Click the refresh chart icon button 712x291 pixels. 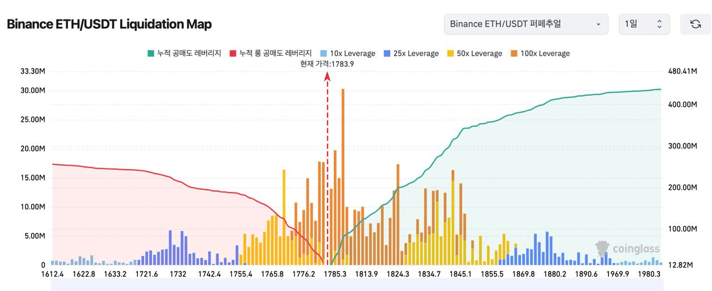pos(695,24)
